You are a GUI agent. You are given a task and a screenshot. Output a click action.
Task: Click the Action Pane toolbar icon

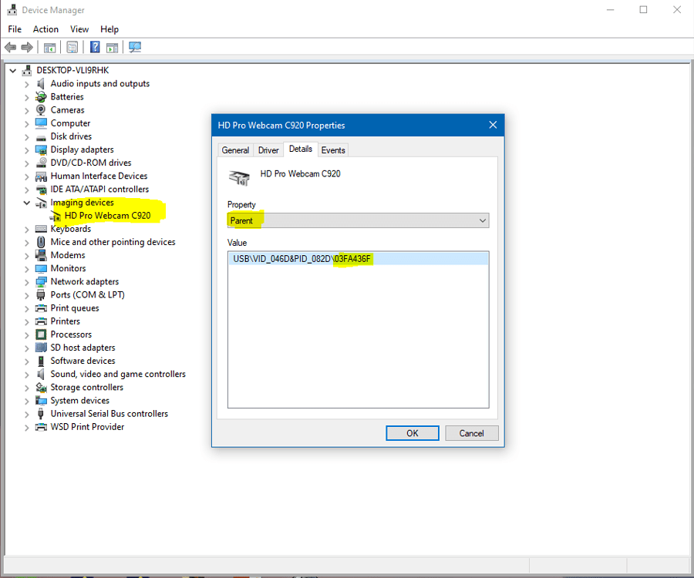pos(113,47)
